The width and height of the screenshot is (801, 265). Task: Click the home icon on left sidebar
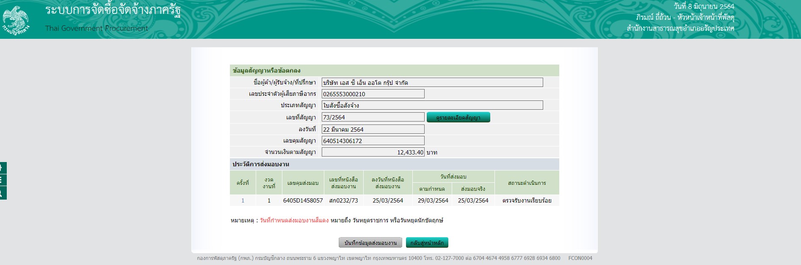tap(2, 168)
